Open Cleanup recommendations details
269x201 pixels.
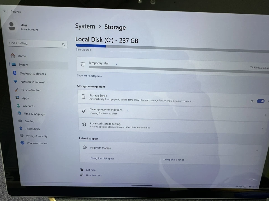click(x=265, y=115)
